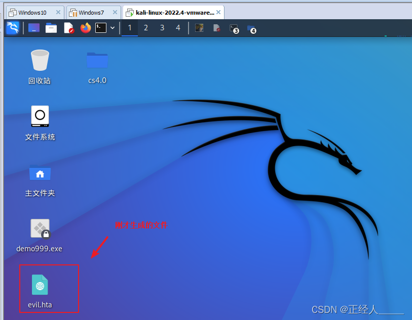This screenshot has width=412, height=320.
Task: Close the kali-linux VM tab
Action: (218, 12)
